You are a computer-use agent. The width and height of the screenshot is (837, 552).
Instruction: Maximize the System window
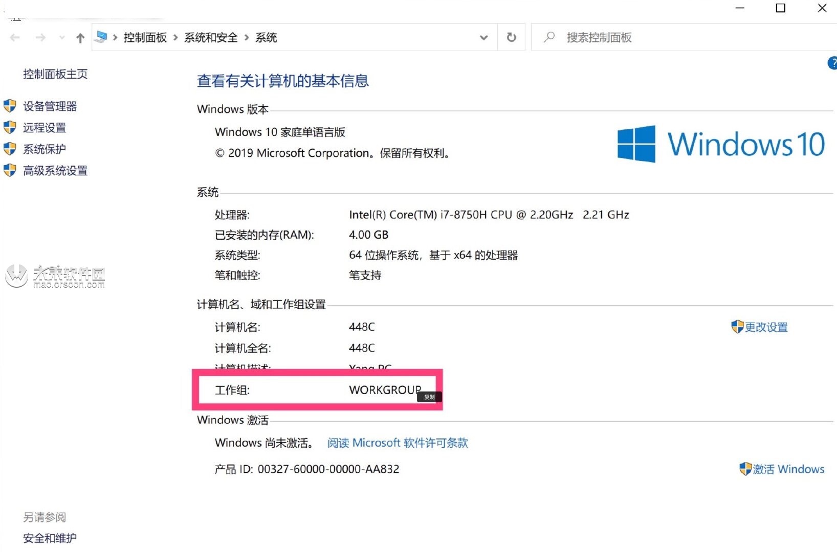(781, 8)
